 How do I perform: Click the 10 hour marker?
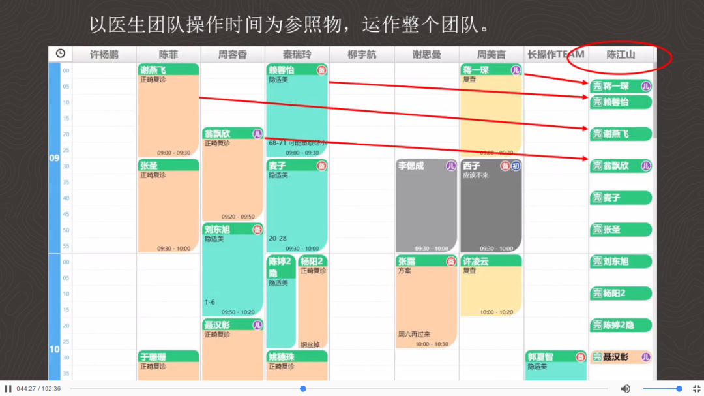[x=54, y=349]
